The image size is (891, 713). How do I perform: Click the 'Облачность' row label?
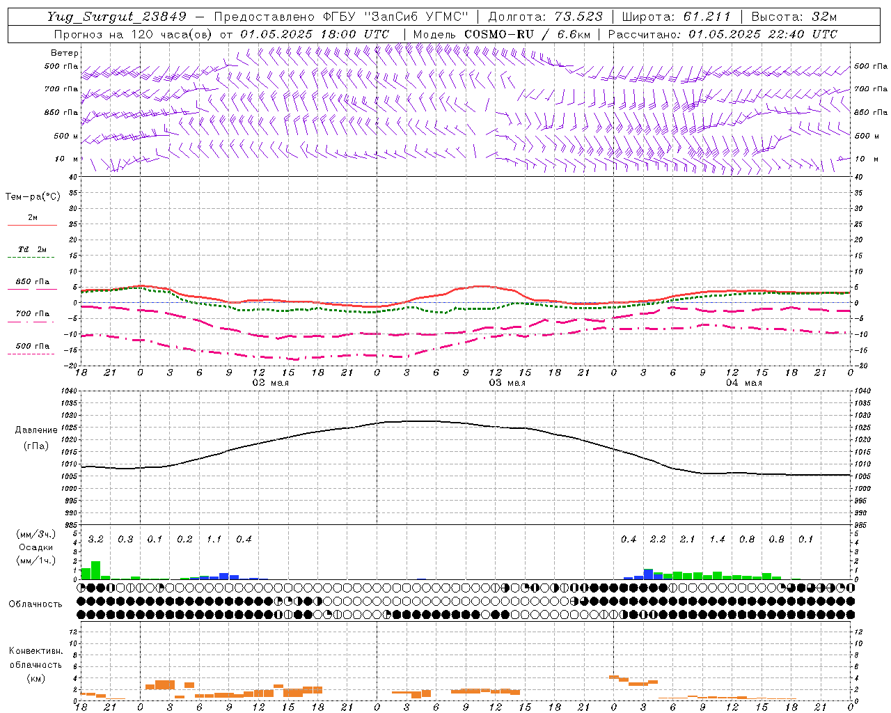pyautogui.click(x=36, y=604)
